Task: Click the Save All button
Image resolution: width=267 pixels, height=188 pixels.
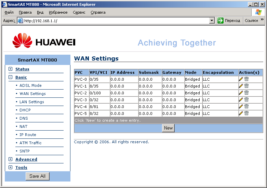Action: 38,176
